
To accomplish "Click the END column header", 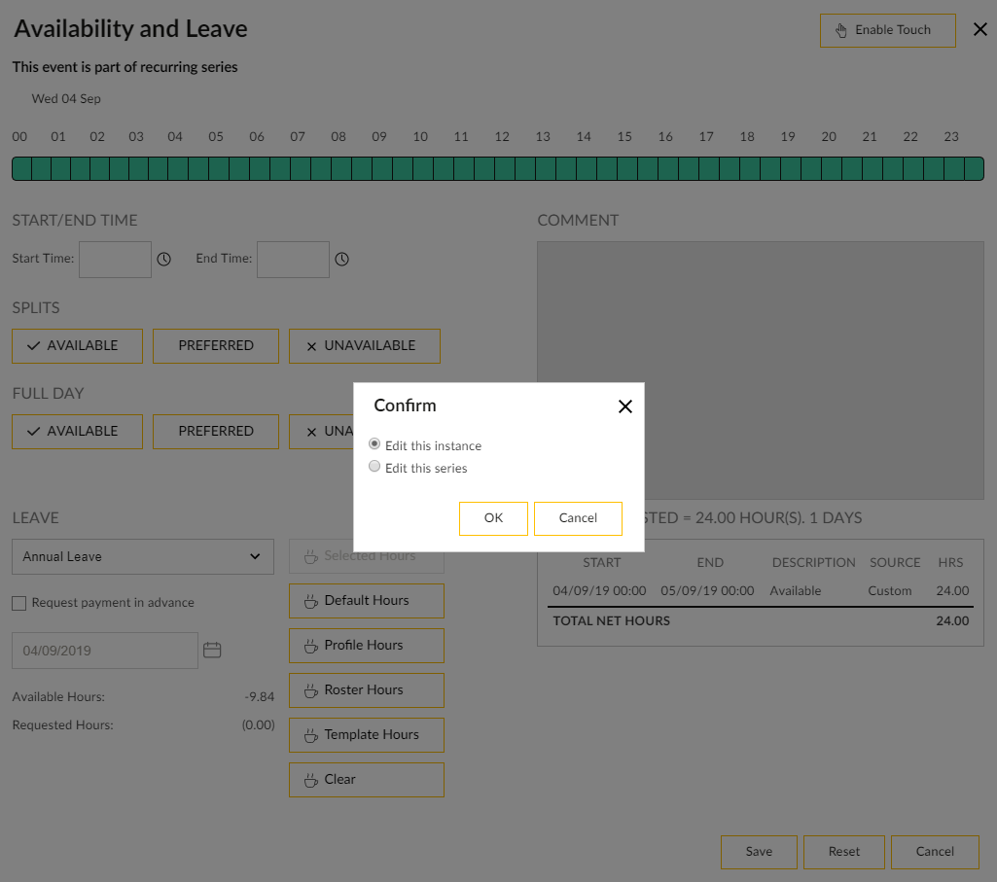I will point(710,563).
